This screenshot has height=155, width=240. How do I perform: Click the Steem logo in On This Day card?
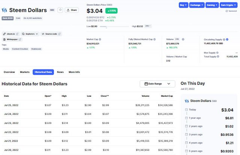click(187, 101)
